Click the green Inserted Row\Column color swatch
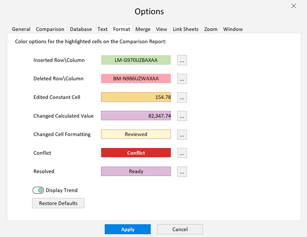Image resolution: width=307 pixels, height=237 pixels. 136,60
